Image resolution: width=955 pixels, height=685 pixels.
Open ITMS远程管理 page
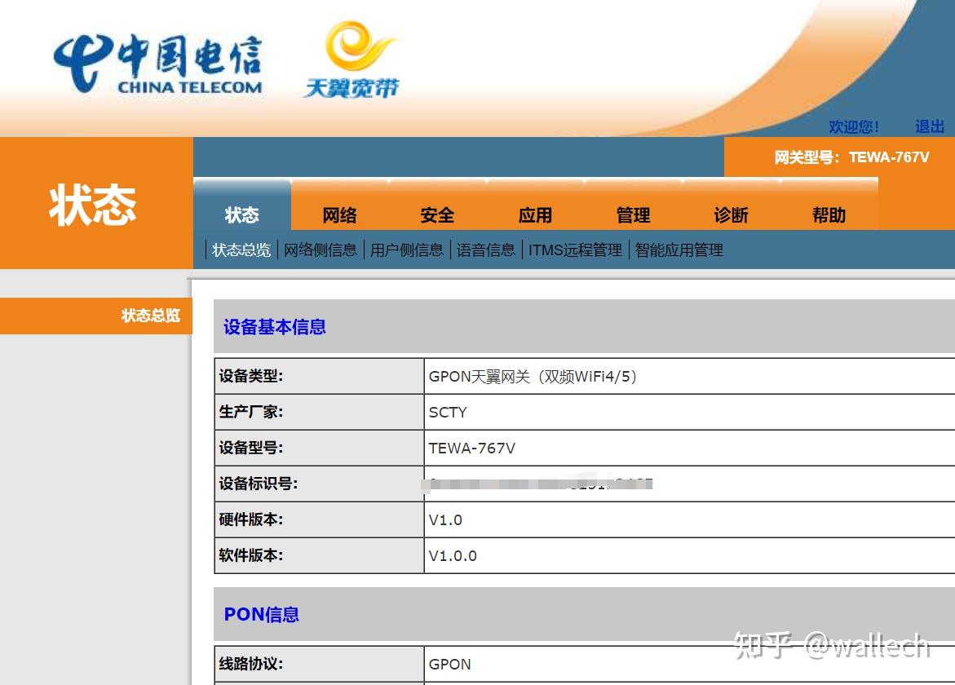click(574, 250)
